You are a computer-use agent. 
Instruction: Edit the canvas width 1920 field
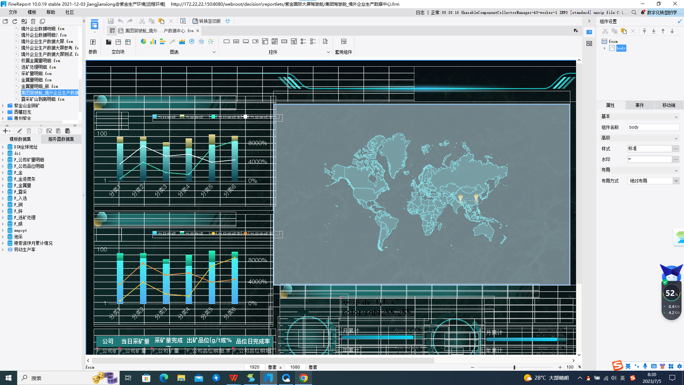tap(254, 367)
